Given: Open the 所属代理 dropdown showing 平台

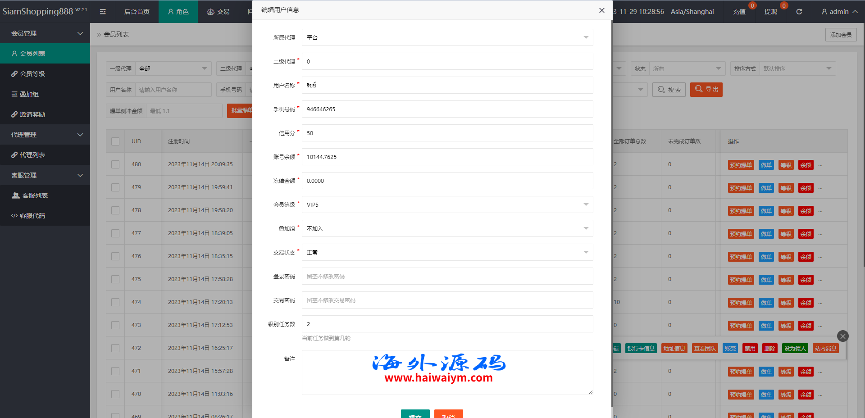Looking at the screenshot, I should click(447, 37).
